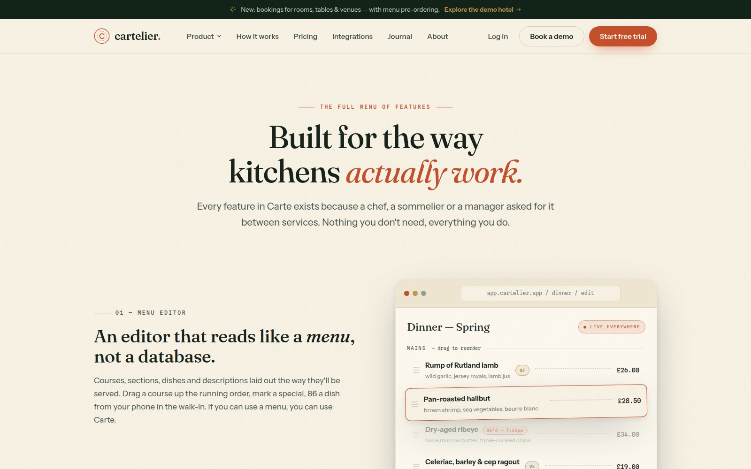Go to the Pricing page
The image size is (751, 469).
[x=306, y=36]
